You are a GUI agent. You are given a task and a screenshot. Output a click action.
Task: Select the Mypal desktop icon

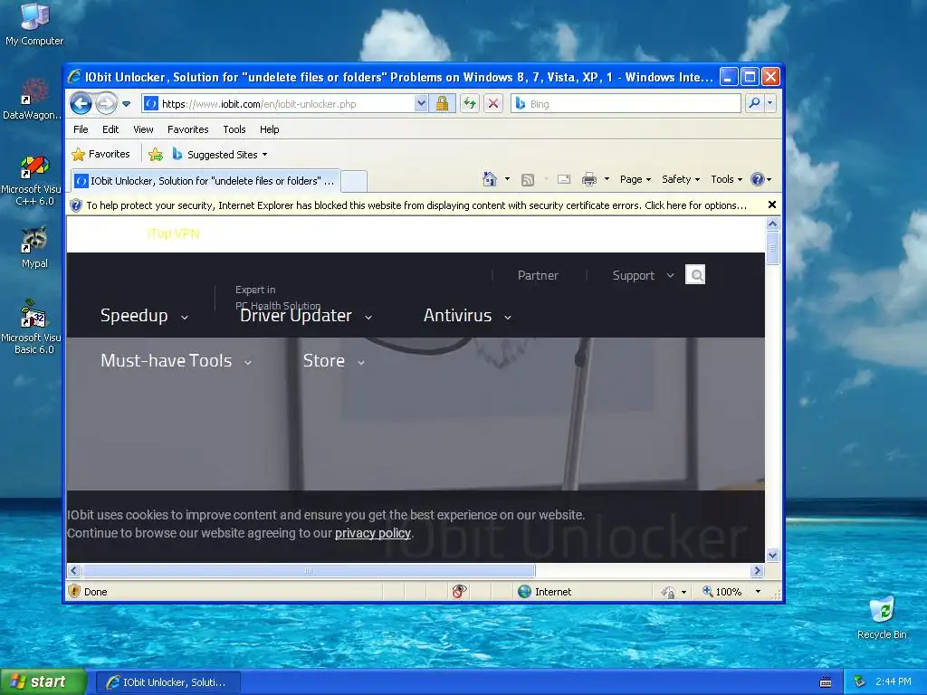click(x=34, y=247)
